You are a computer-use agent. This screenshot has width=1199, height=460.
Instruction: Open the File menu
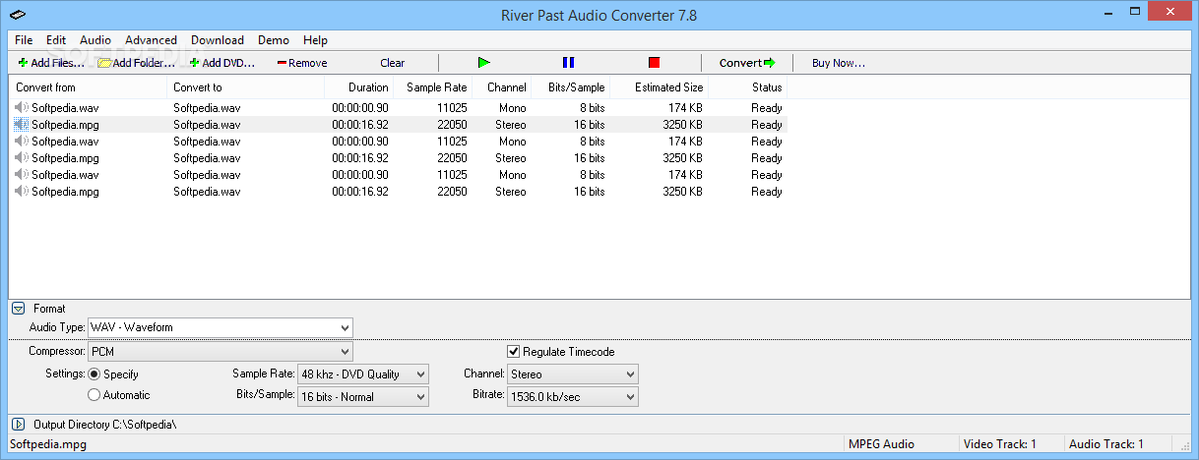pos(24,40)
